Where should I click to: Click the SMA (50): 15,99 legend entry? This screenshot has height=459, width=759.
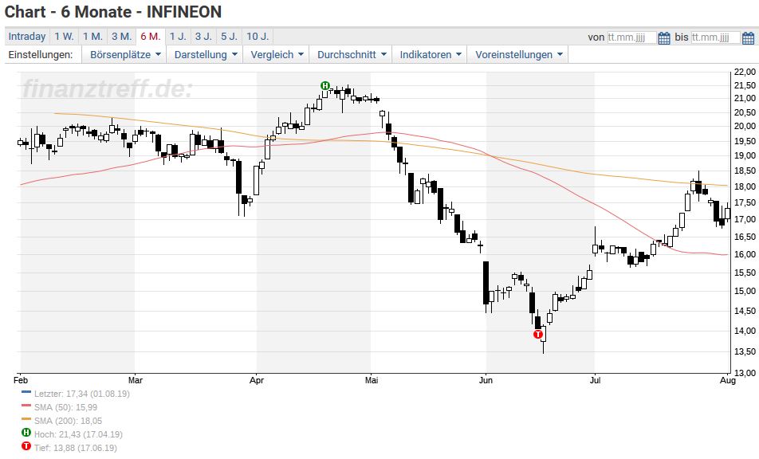tap(65, 407)
